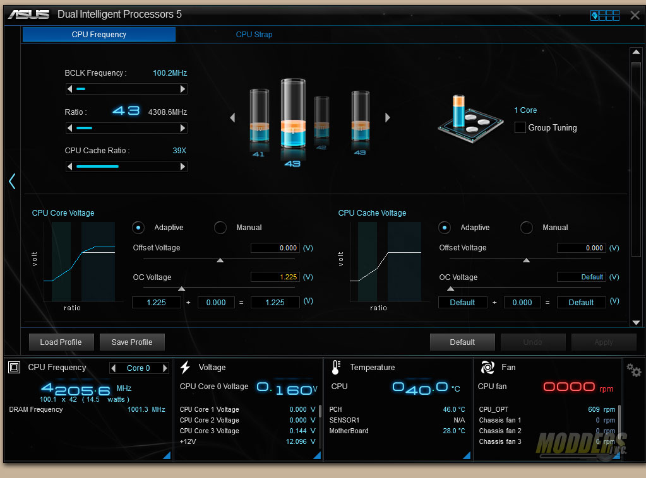This screenshot has height=478, width=646.
Task: Expand the Temperature panel corner triangle
Action: pos(467,456)
